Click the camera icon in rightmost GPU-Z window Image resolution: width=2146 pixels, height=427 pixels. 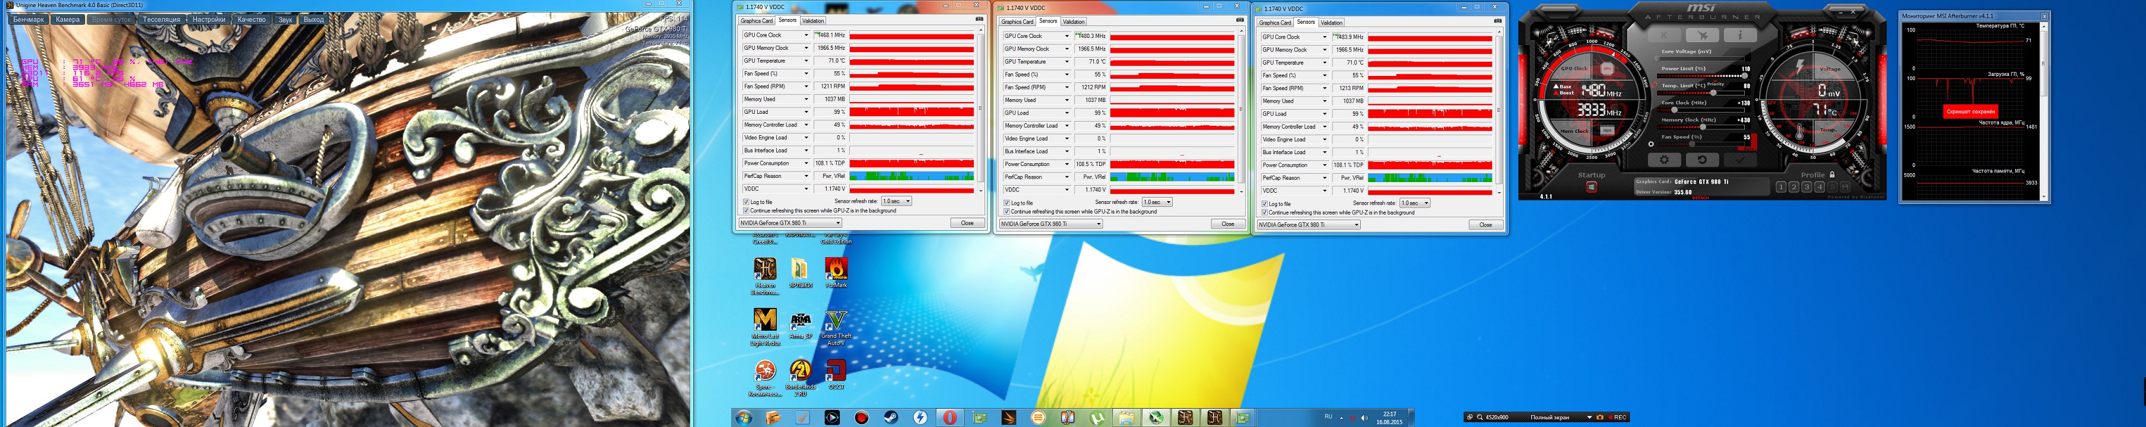point(1497,21)
